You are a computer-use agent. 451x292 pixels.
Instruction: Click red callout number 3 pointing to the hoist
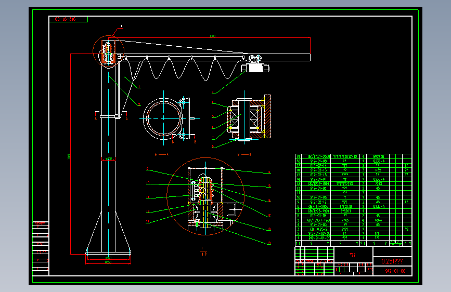[x=213, y=92]
